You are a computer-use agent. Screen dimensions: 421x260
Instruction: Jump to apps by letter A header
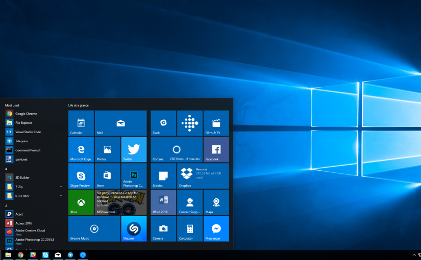pyautogui.click(x=7, y=206)
